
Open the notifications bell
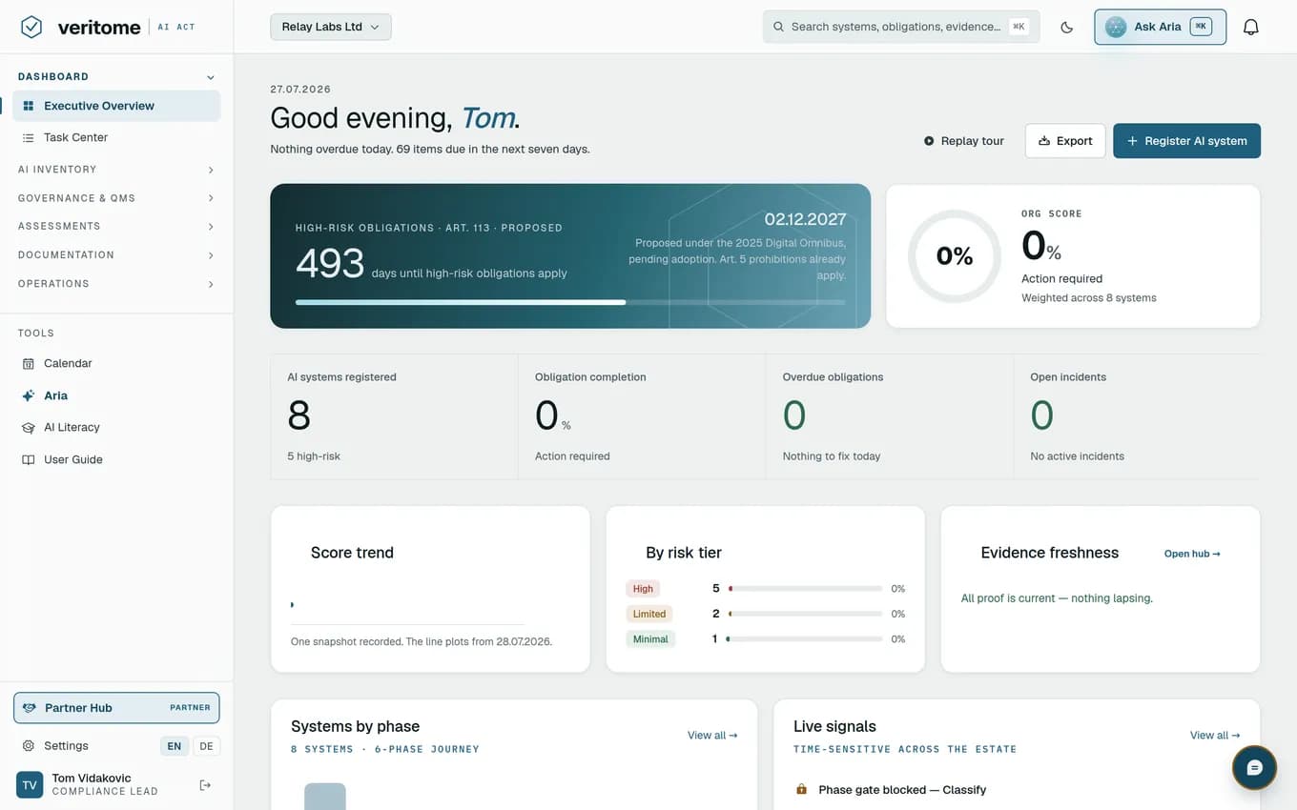pyautogui.click(x=1251, y=27)
